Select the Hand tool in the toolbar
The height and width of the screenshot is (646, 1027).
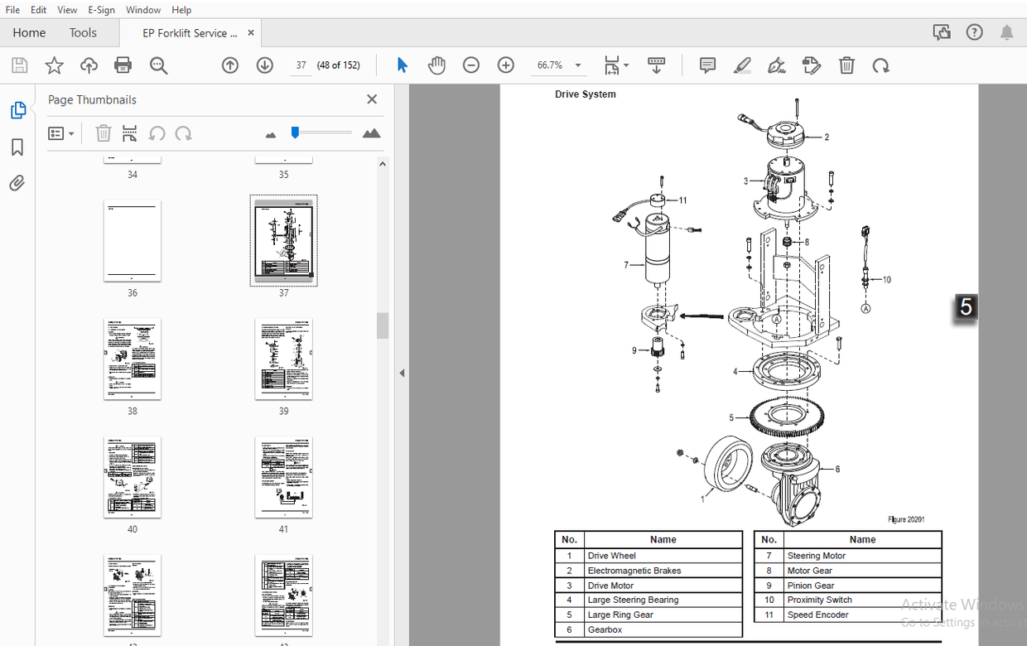click(436, 65)
